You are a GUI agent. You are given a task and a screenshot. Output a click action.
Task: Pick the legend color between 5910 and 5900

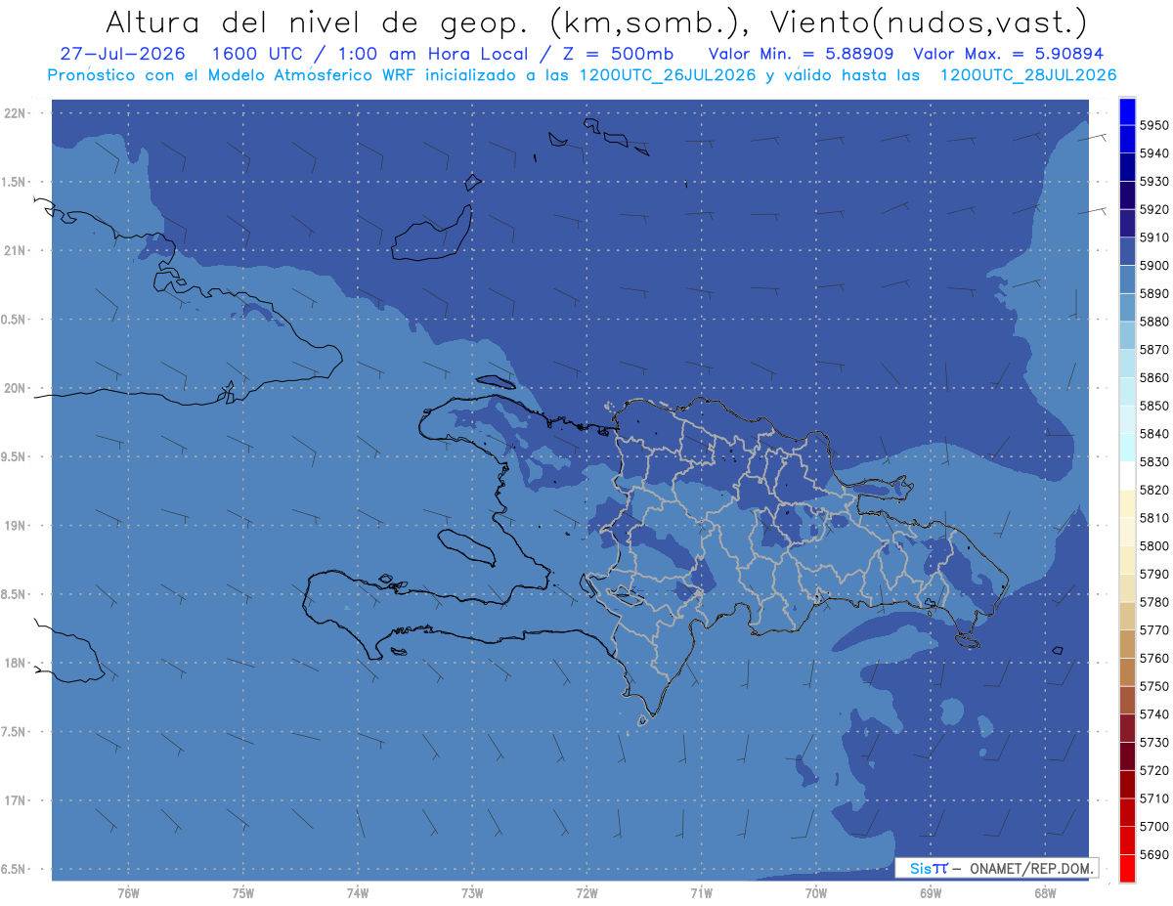(x=1127, y=251)
